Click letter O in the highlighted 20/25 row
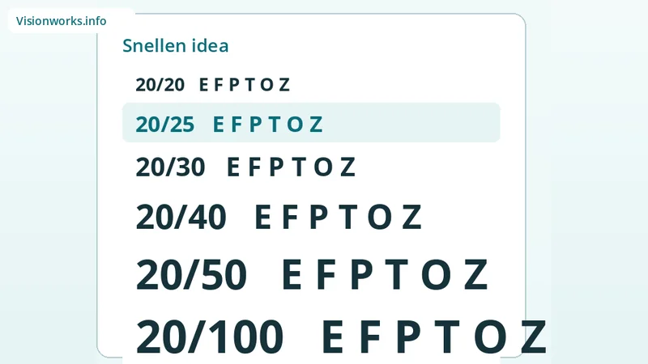 click(295, 125)
